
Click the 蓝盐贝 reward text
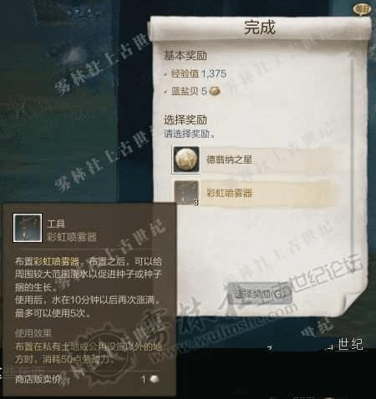(x=185, y=91)
